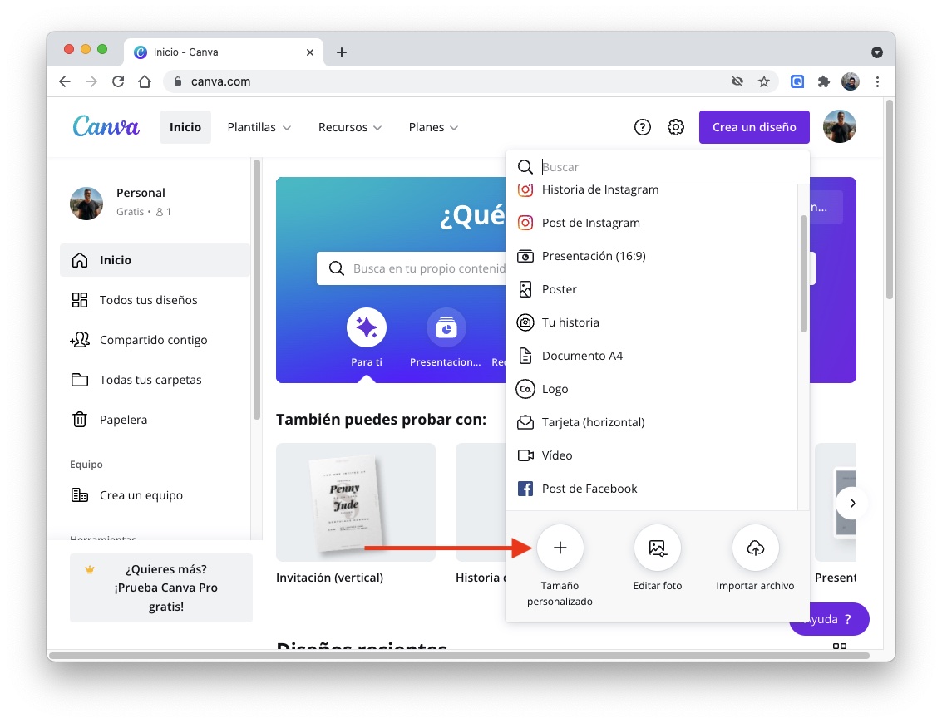942x723 pixels.
Task: Click the Prueba Canva Pro banner
Action: [x=161, y=588]
